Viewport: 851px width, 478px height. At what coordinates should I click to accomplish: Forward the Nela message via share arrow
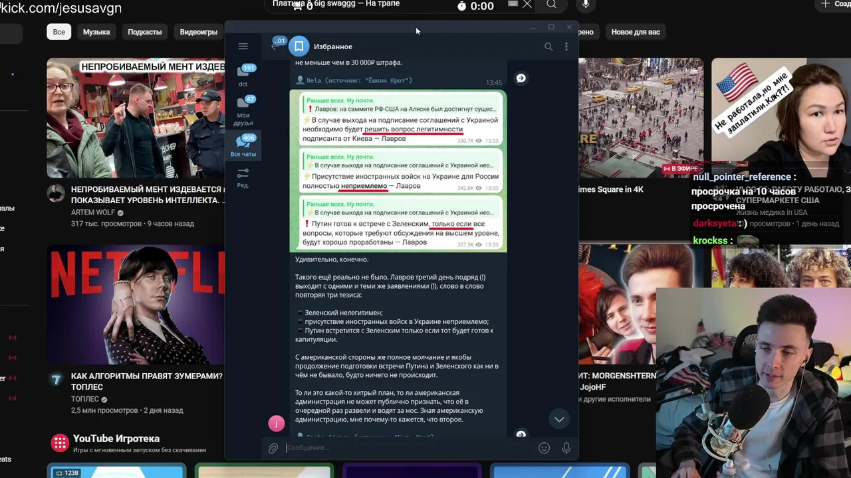click(521, 78)
